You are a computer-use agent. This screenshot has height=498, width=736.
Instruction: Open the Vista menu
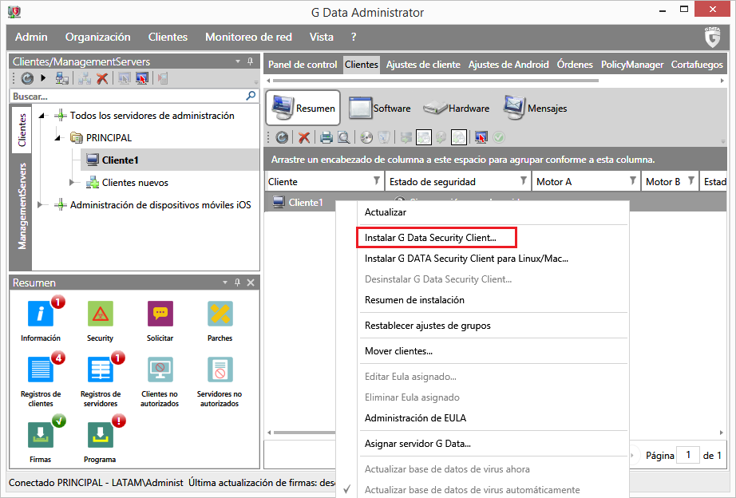click(321, 37)
